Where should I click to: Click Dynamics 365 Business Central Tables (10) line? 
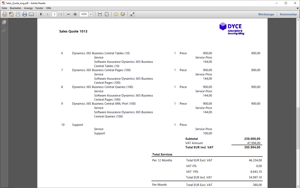pos(101,53)
